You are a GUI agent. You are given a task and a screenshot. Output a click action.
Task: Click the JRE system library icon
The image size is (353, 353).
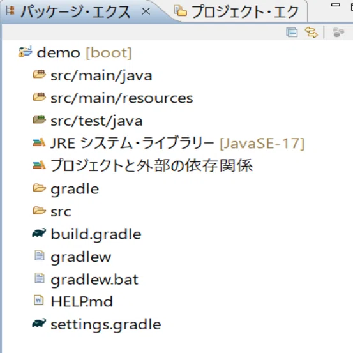39,142
